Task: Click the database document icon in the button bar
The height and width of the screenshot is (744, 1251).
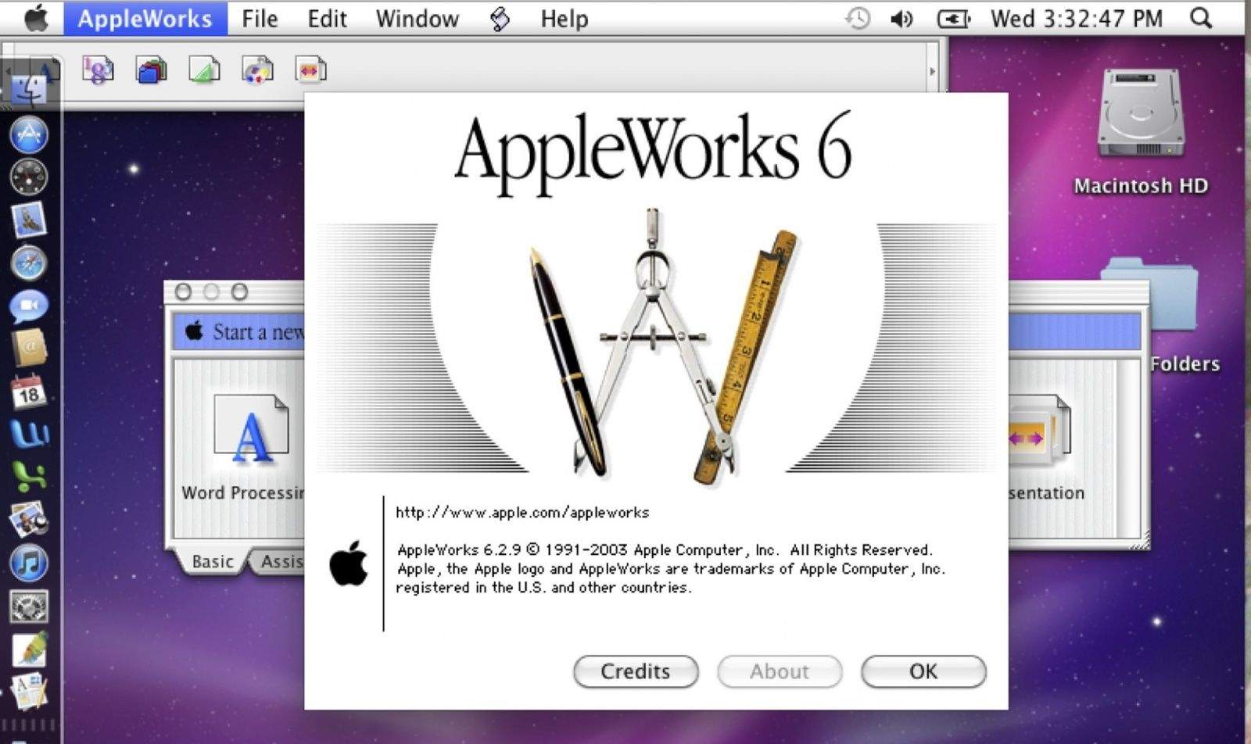Action: (151, 70)
